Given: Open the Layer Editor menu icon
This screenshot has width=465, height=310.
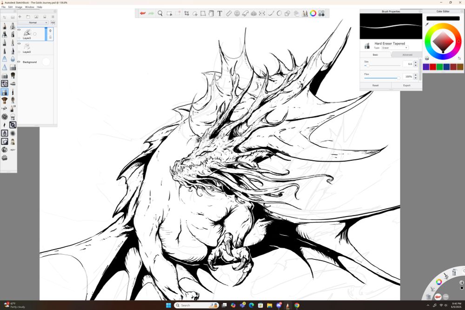Looking at the screenshot, I should [53, 17].
